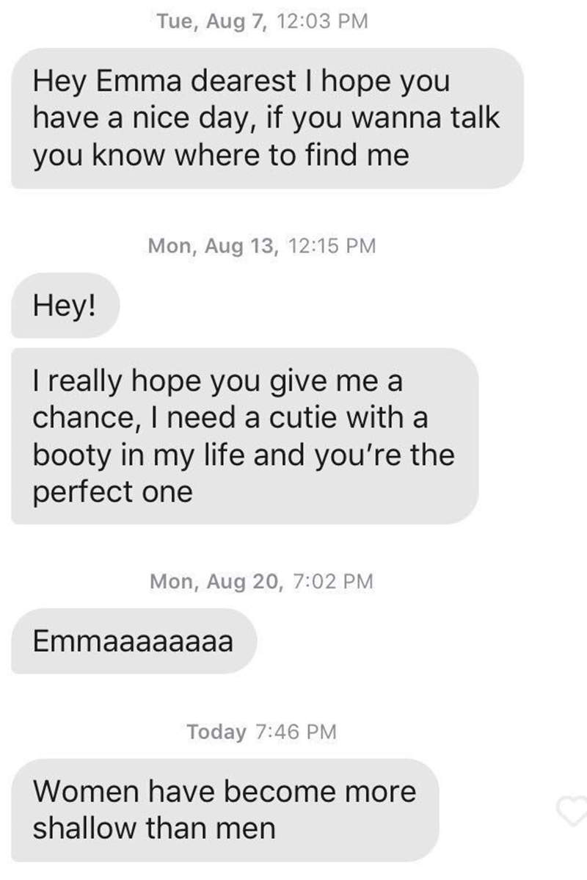Screen dimensions: 587x880
Task: Select the 'Women have become more' message
Action: [225, 809]
